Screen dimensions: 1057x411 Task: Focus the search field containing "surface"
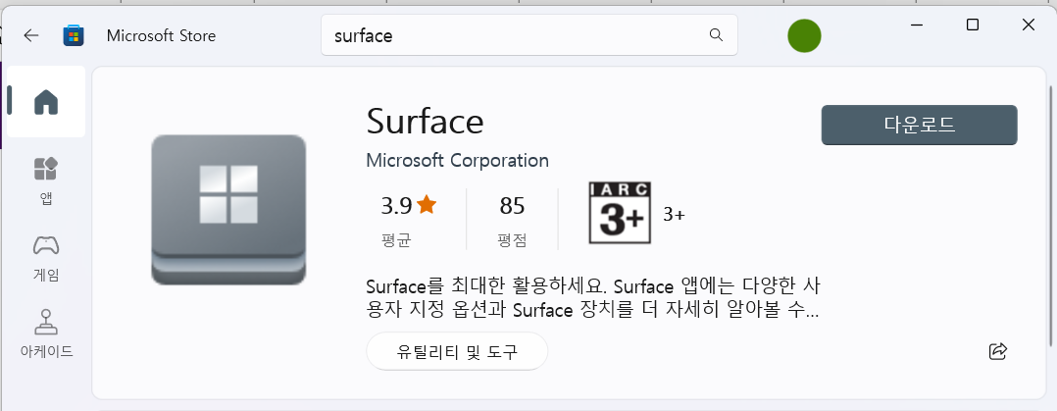point(529,35)
